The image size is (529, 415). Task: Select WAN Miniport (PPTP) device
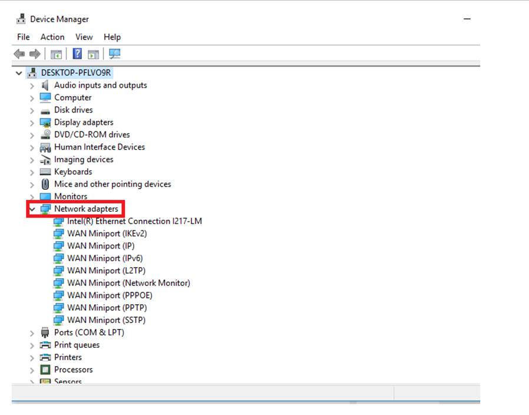107,308
